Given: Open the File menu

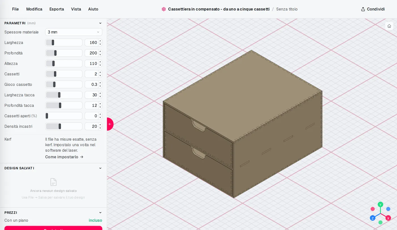Looking at the screenshot, I should [16, 9].
